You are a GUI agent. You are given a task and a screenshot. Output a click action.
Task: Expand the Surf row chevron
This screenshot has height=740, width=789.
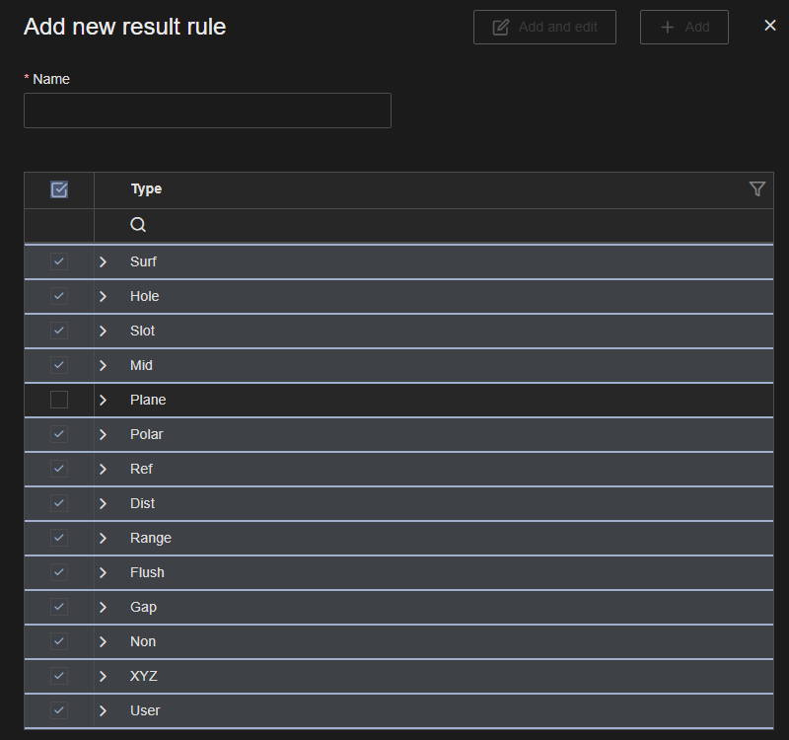pyautogui.click(x=103, y=261)
